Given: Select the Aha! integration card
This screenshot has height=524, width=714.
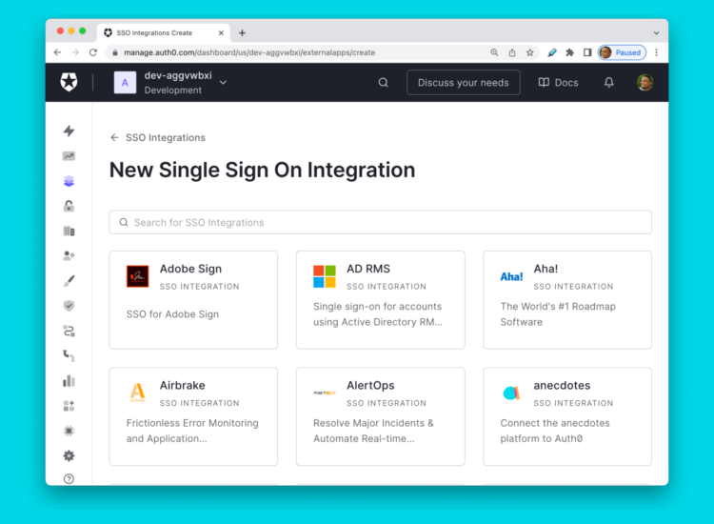Looking at the screenshot, I should coord(567,300).
